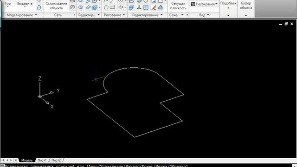Click the 3D axis gizmo icon
The image size is (297, 167).
139,7
